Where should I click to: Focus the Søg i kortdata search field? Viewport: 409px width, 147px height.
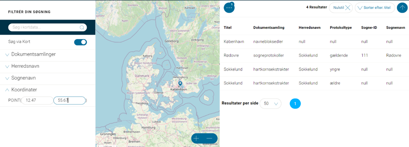(x=48, y=27)
